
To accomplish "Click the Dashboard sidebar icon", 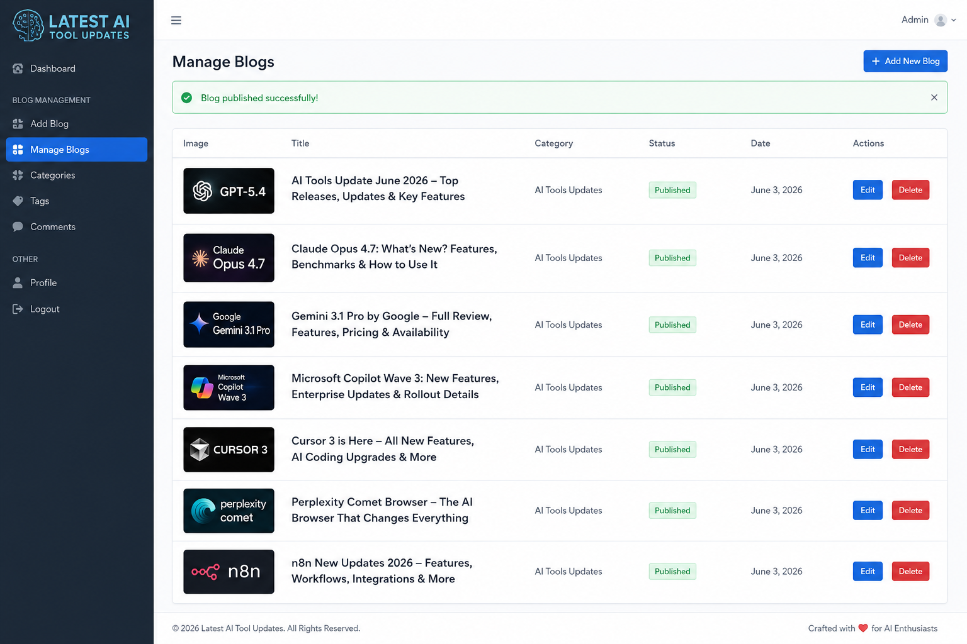I will (18, 69).
